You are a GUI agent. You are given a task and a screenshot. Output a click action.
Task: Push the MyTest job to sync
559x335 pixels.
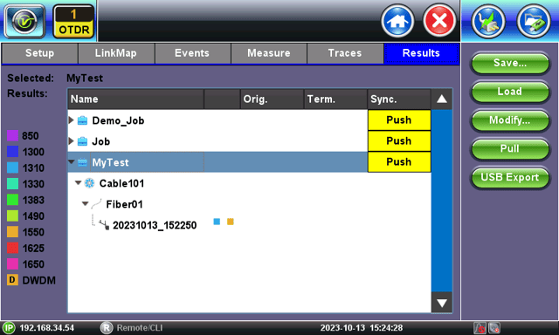coord(399,162)
